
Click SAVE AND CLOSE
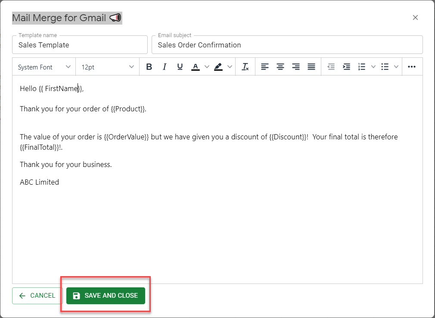[106, 296]
